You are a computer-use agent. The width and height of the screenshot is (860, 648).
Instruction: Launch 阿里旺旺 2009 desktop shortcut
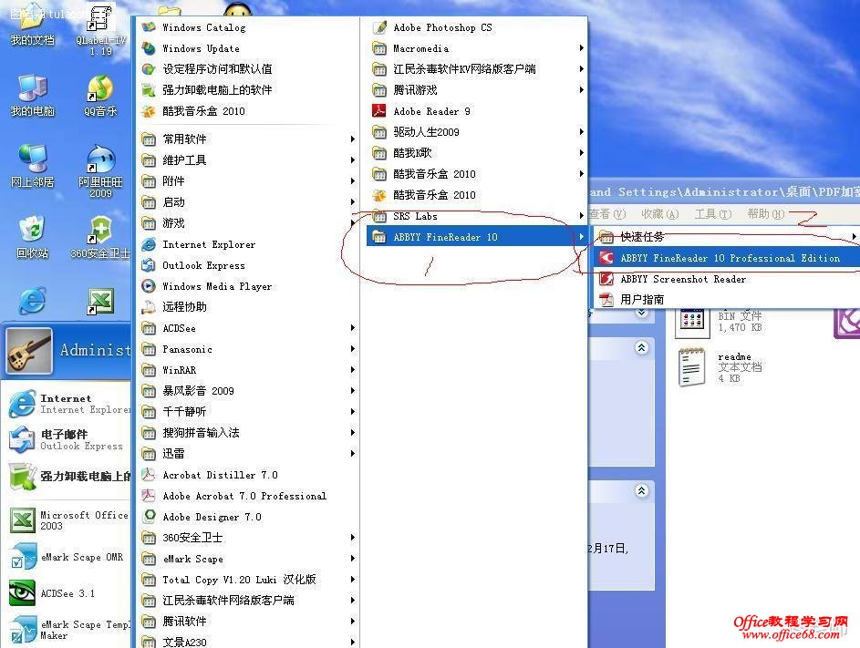coord(100,171)
